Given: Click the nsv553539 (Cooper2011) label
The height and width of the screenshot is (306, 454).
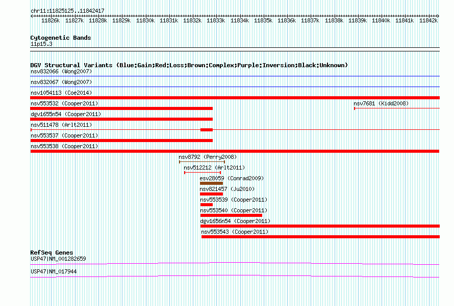Looking at the screenshot, I should 234,200.
